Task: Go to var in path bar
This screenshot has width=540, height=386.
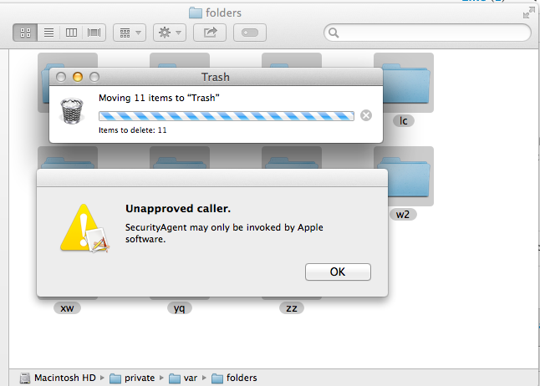Action: [x=183, y=378]
